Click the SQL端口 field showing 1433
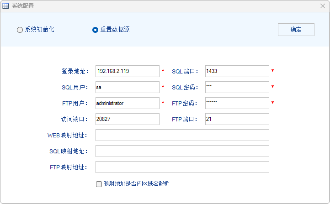Image resolution: width=330 pixels, height=204 pixels. (237, 71)
